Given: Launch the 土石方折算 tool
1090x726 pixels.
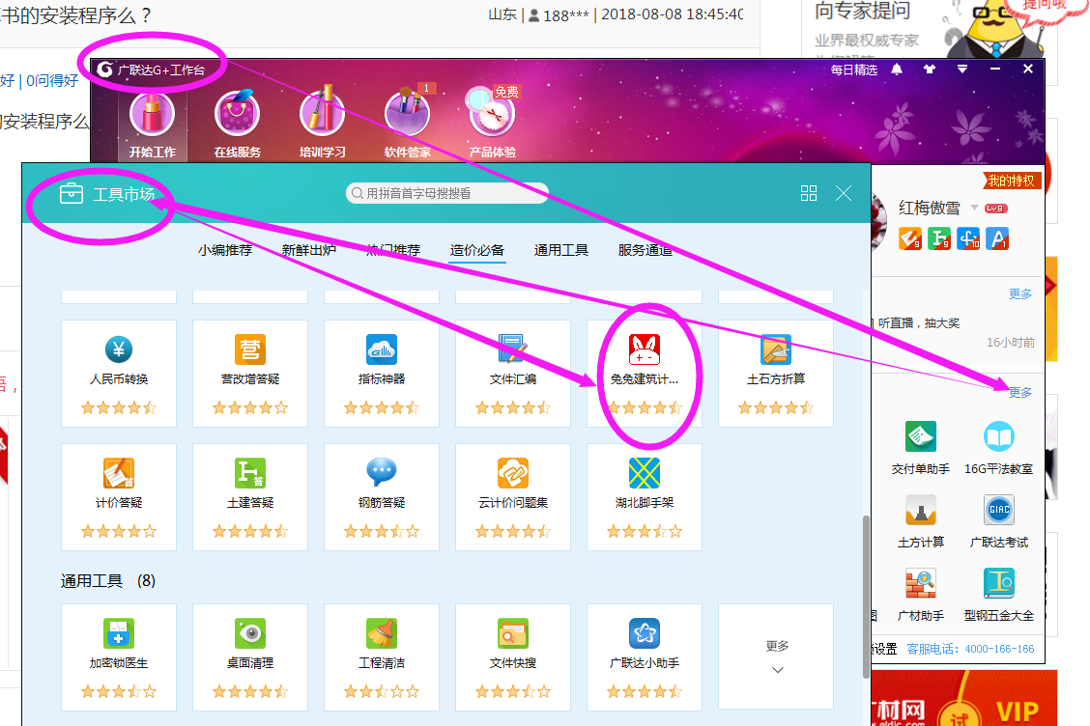Looking at the screenshot, I should pos(776,373).
